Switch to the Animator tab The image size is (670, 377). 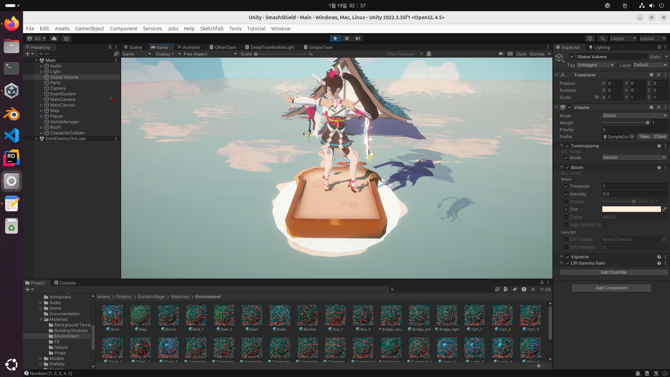pos(189,47)
